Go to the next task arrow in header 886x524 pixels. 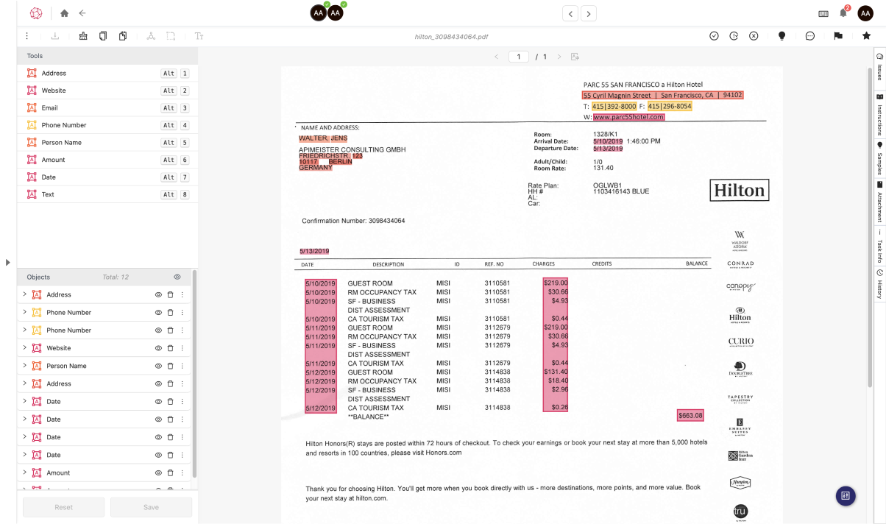[x=588, y=13]
